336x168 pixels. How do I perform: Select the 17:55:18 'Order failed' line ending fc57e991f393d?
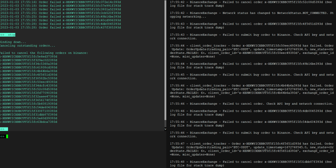(60, 6)
